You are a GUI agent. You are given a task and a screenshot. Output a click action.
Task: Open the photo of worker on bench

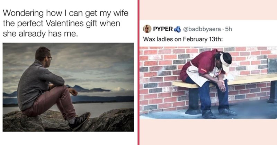[x=208, y=83]
